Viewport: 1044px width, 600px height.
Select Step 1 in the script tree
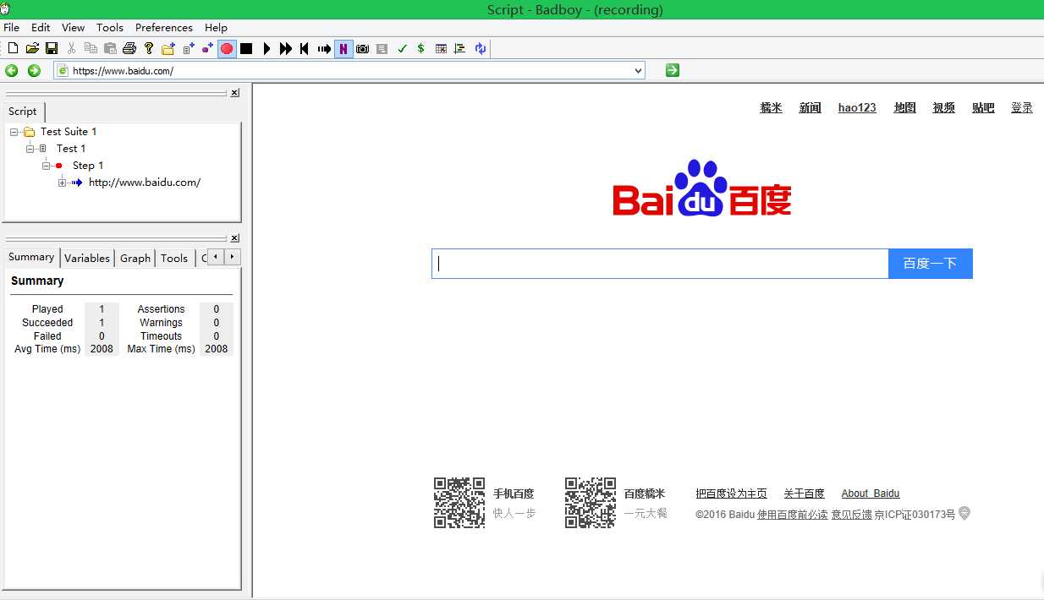point(88,166)
